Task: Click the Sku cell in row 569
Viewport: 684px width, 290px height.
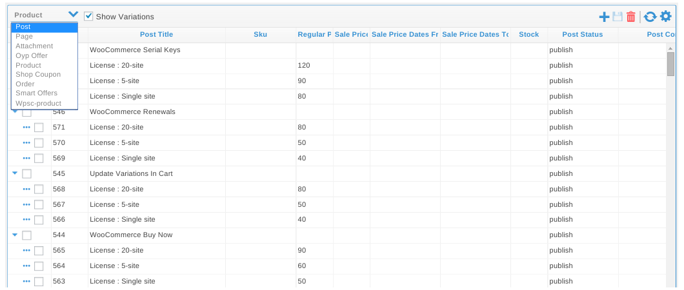Action: tap(261, 158)
